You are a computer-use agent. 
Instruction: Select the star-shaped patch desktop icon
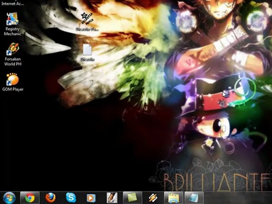87,22
